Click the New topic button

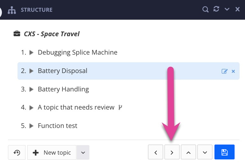click(52, 152)
